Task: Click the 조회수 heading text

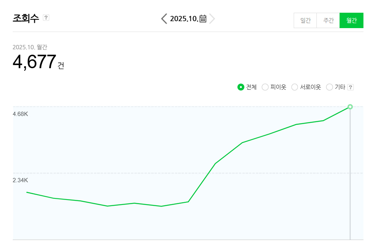Action: click(x=26, y=18)
